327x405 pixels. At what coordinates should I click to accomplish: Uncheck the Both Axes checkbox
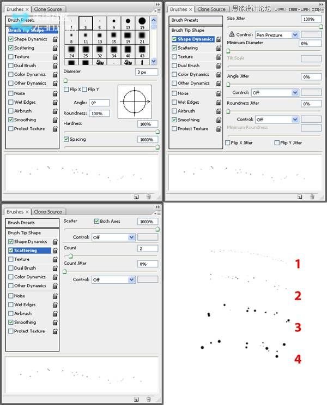[97, 222]
